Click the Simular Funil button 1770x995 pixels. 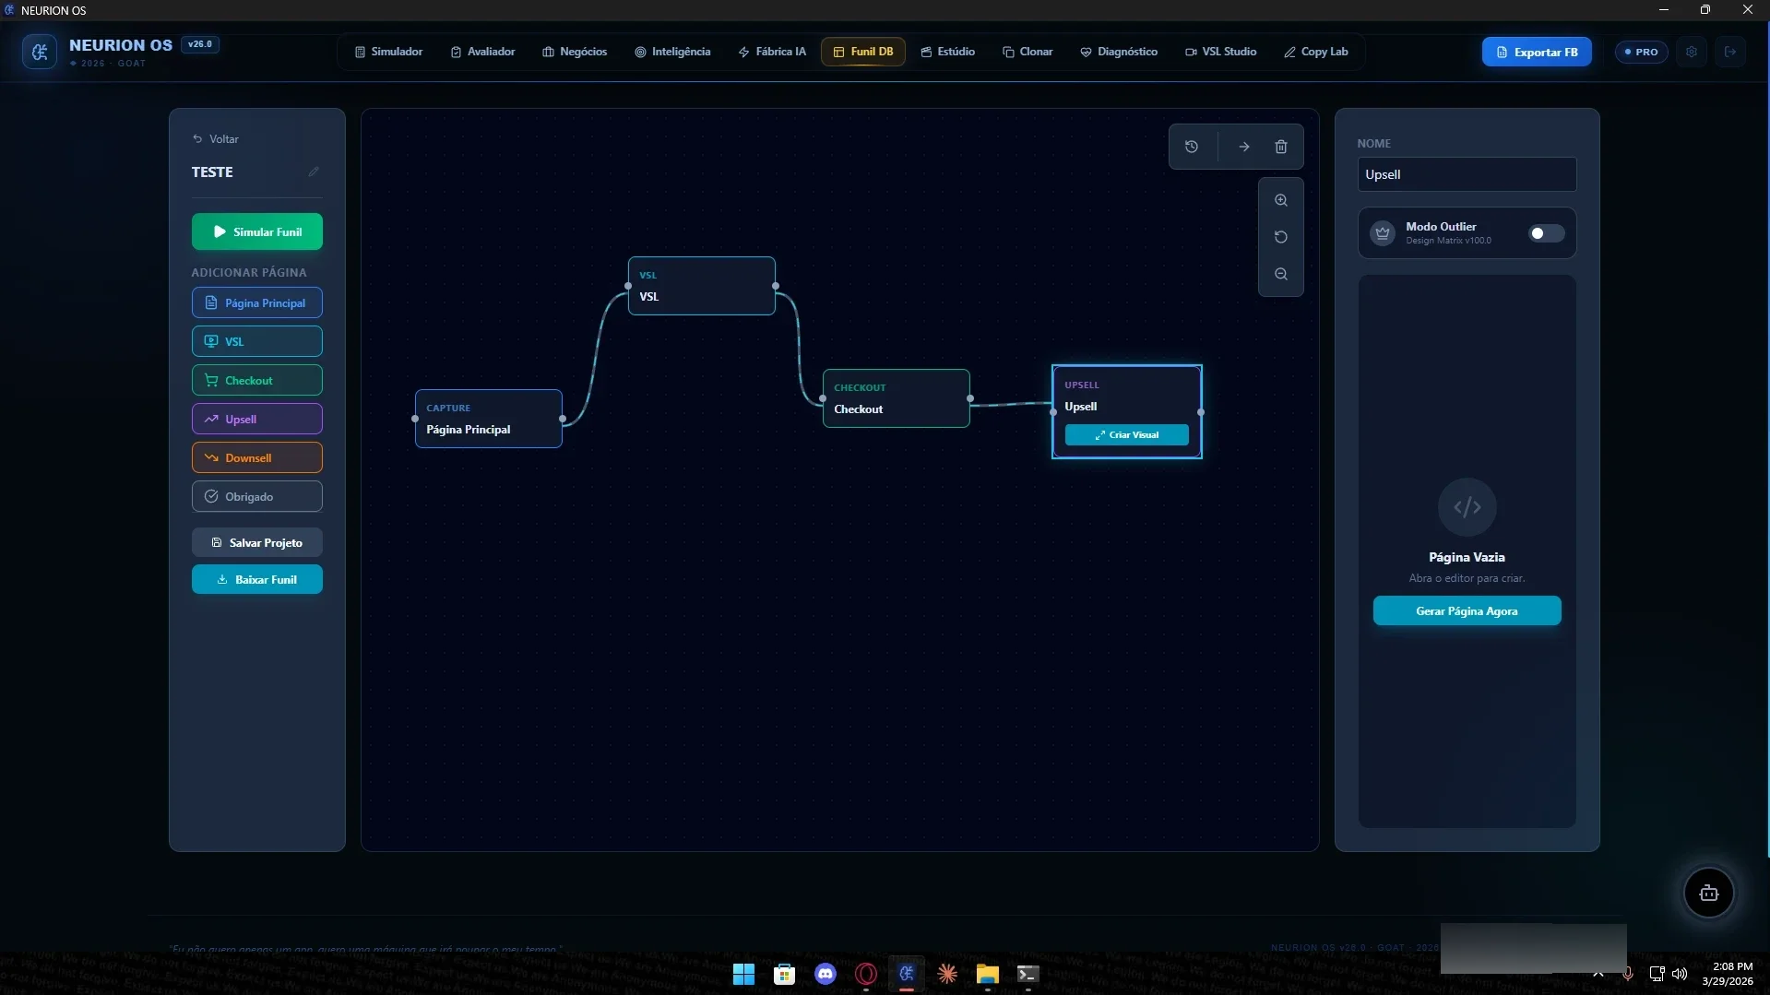(257, 231)
